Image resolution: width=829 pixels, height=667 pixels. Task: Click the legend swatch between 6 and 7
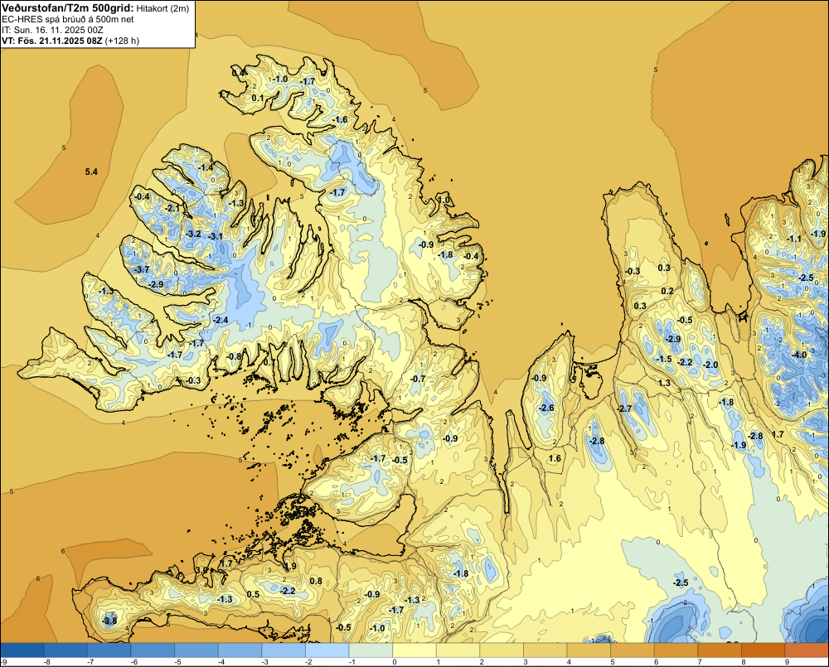[676, 650]
